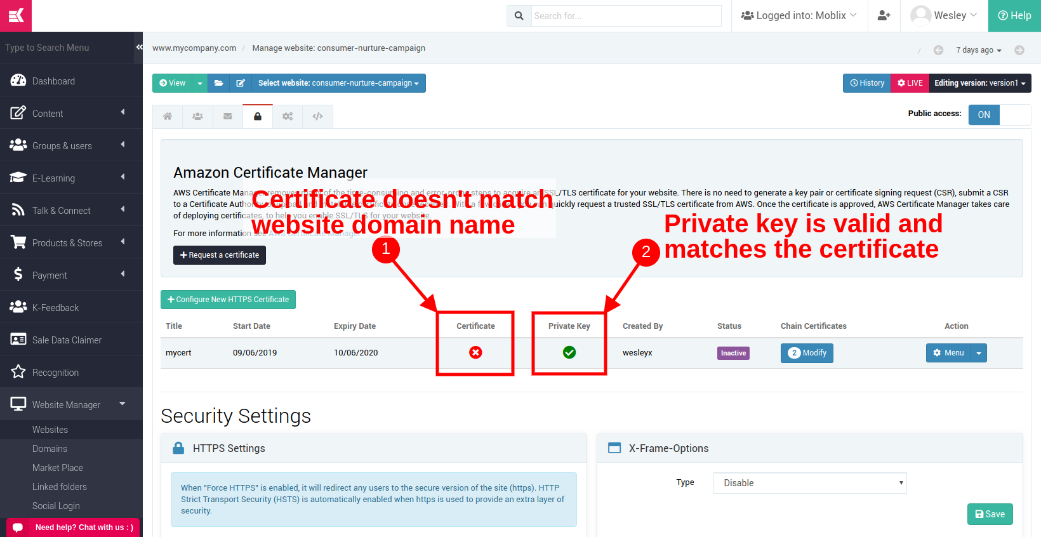Image resolution: width=1041 pixels, height=537 pixels.
Task: Open the Dashboard from the sidebar
Action: [71, 81]
